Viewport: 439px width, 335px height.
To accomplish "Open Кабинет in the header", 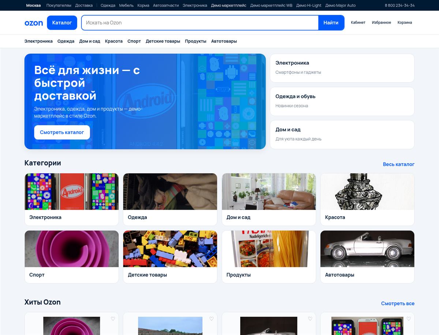I will coord(358,23).
